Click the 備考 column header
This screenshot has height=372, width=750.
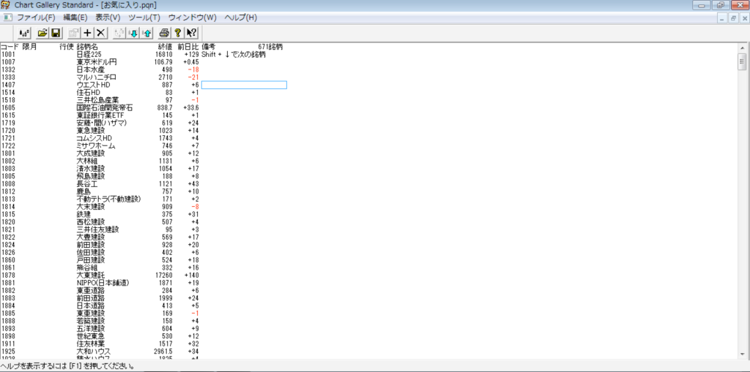click(209, 47)
